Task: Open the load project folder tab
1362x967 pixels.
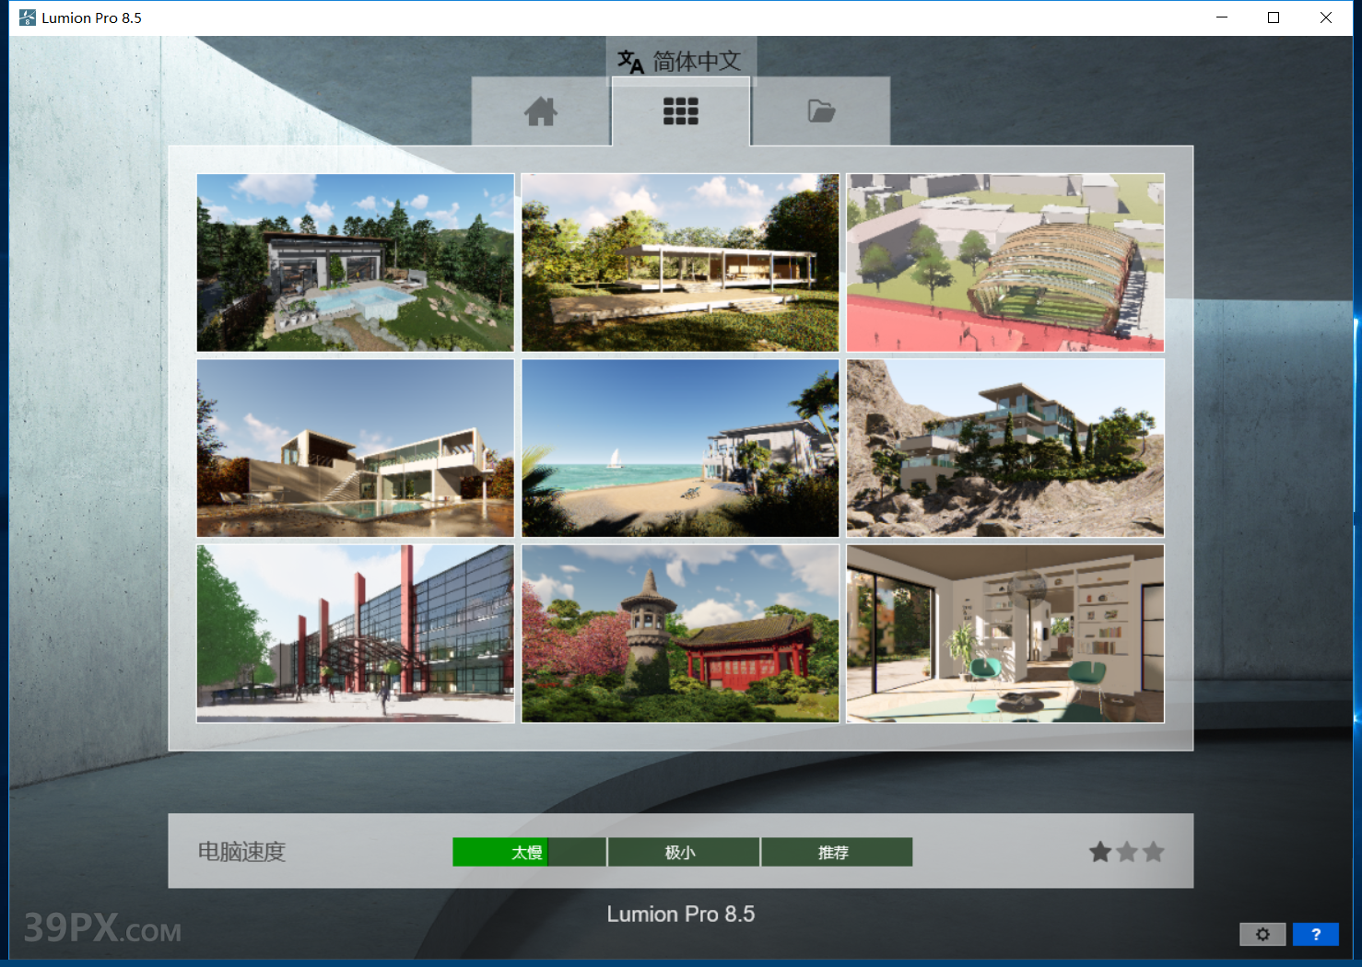Action: pyautogui.click(x=821, y=111)
